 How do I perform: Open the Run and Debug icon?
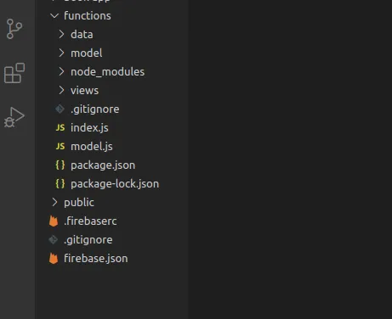14,117
